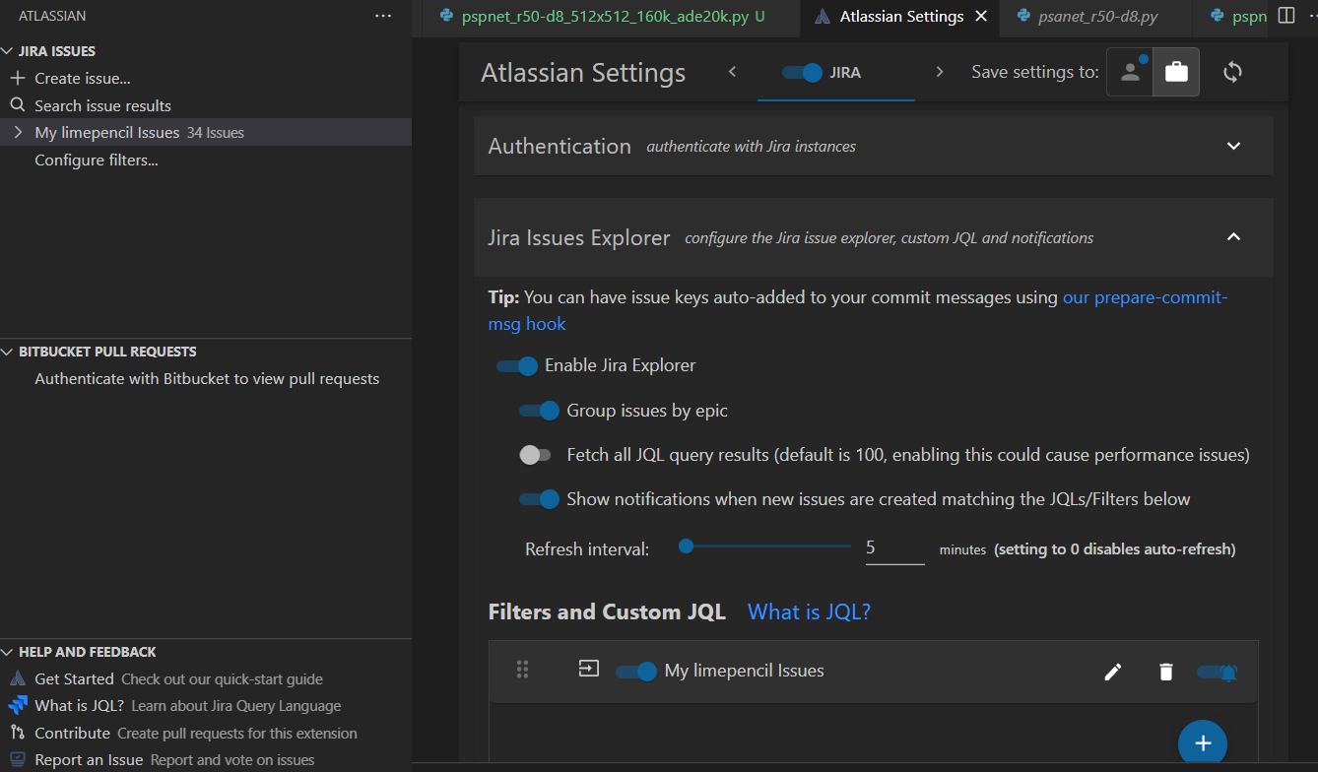Expand the Authentication section chevron
1318x772 pixels.
pos(1233,146)
